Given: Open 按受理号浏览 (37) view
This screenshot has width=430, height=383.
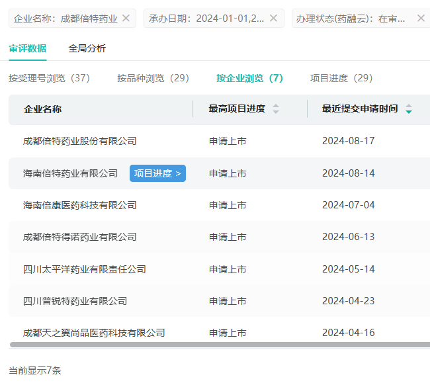Looking at the screenshot, I should (x=49, y=78).
